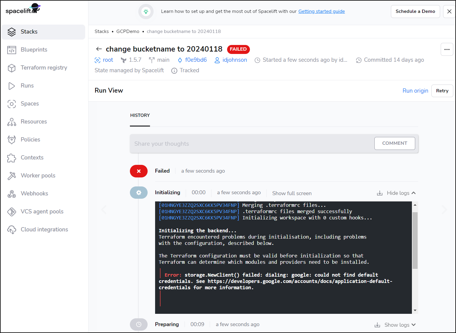
Task: Click the Blueprints code icon
Action: click(x=12, y=50)
